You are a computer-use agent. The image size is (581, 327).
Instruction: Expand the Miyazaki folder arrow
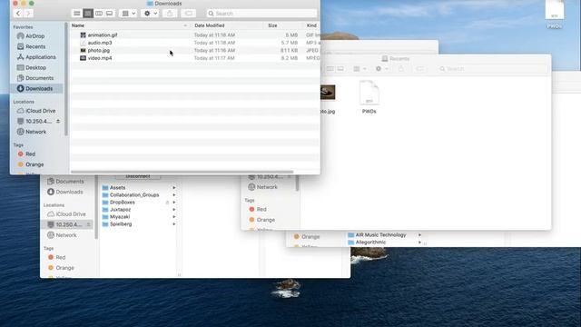[x=173, y=217]
